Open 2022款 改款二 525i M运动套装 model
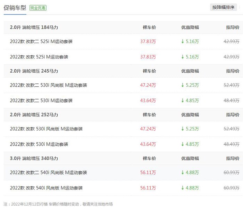This screenshot has width=243, height=209. point(41,41)
